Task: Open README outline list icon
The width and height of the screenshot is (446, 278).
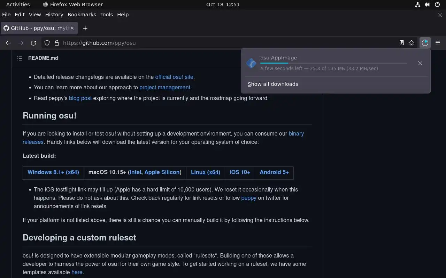Action: pyautogui.click(x=20, y=58)
